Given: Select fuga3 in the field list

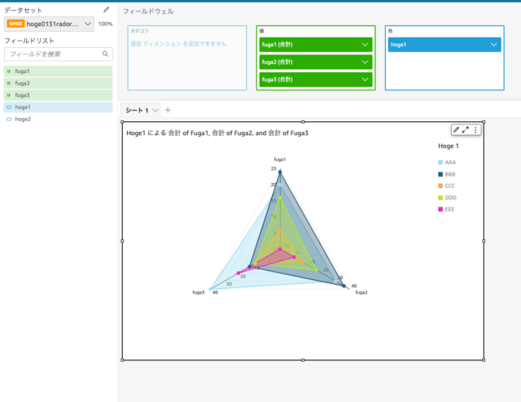Looking at the screenshot, I should pos(58,95).
